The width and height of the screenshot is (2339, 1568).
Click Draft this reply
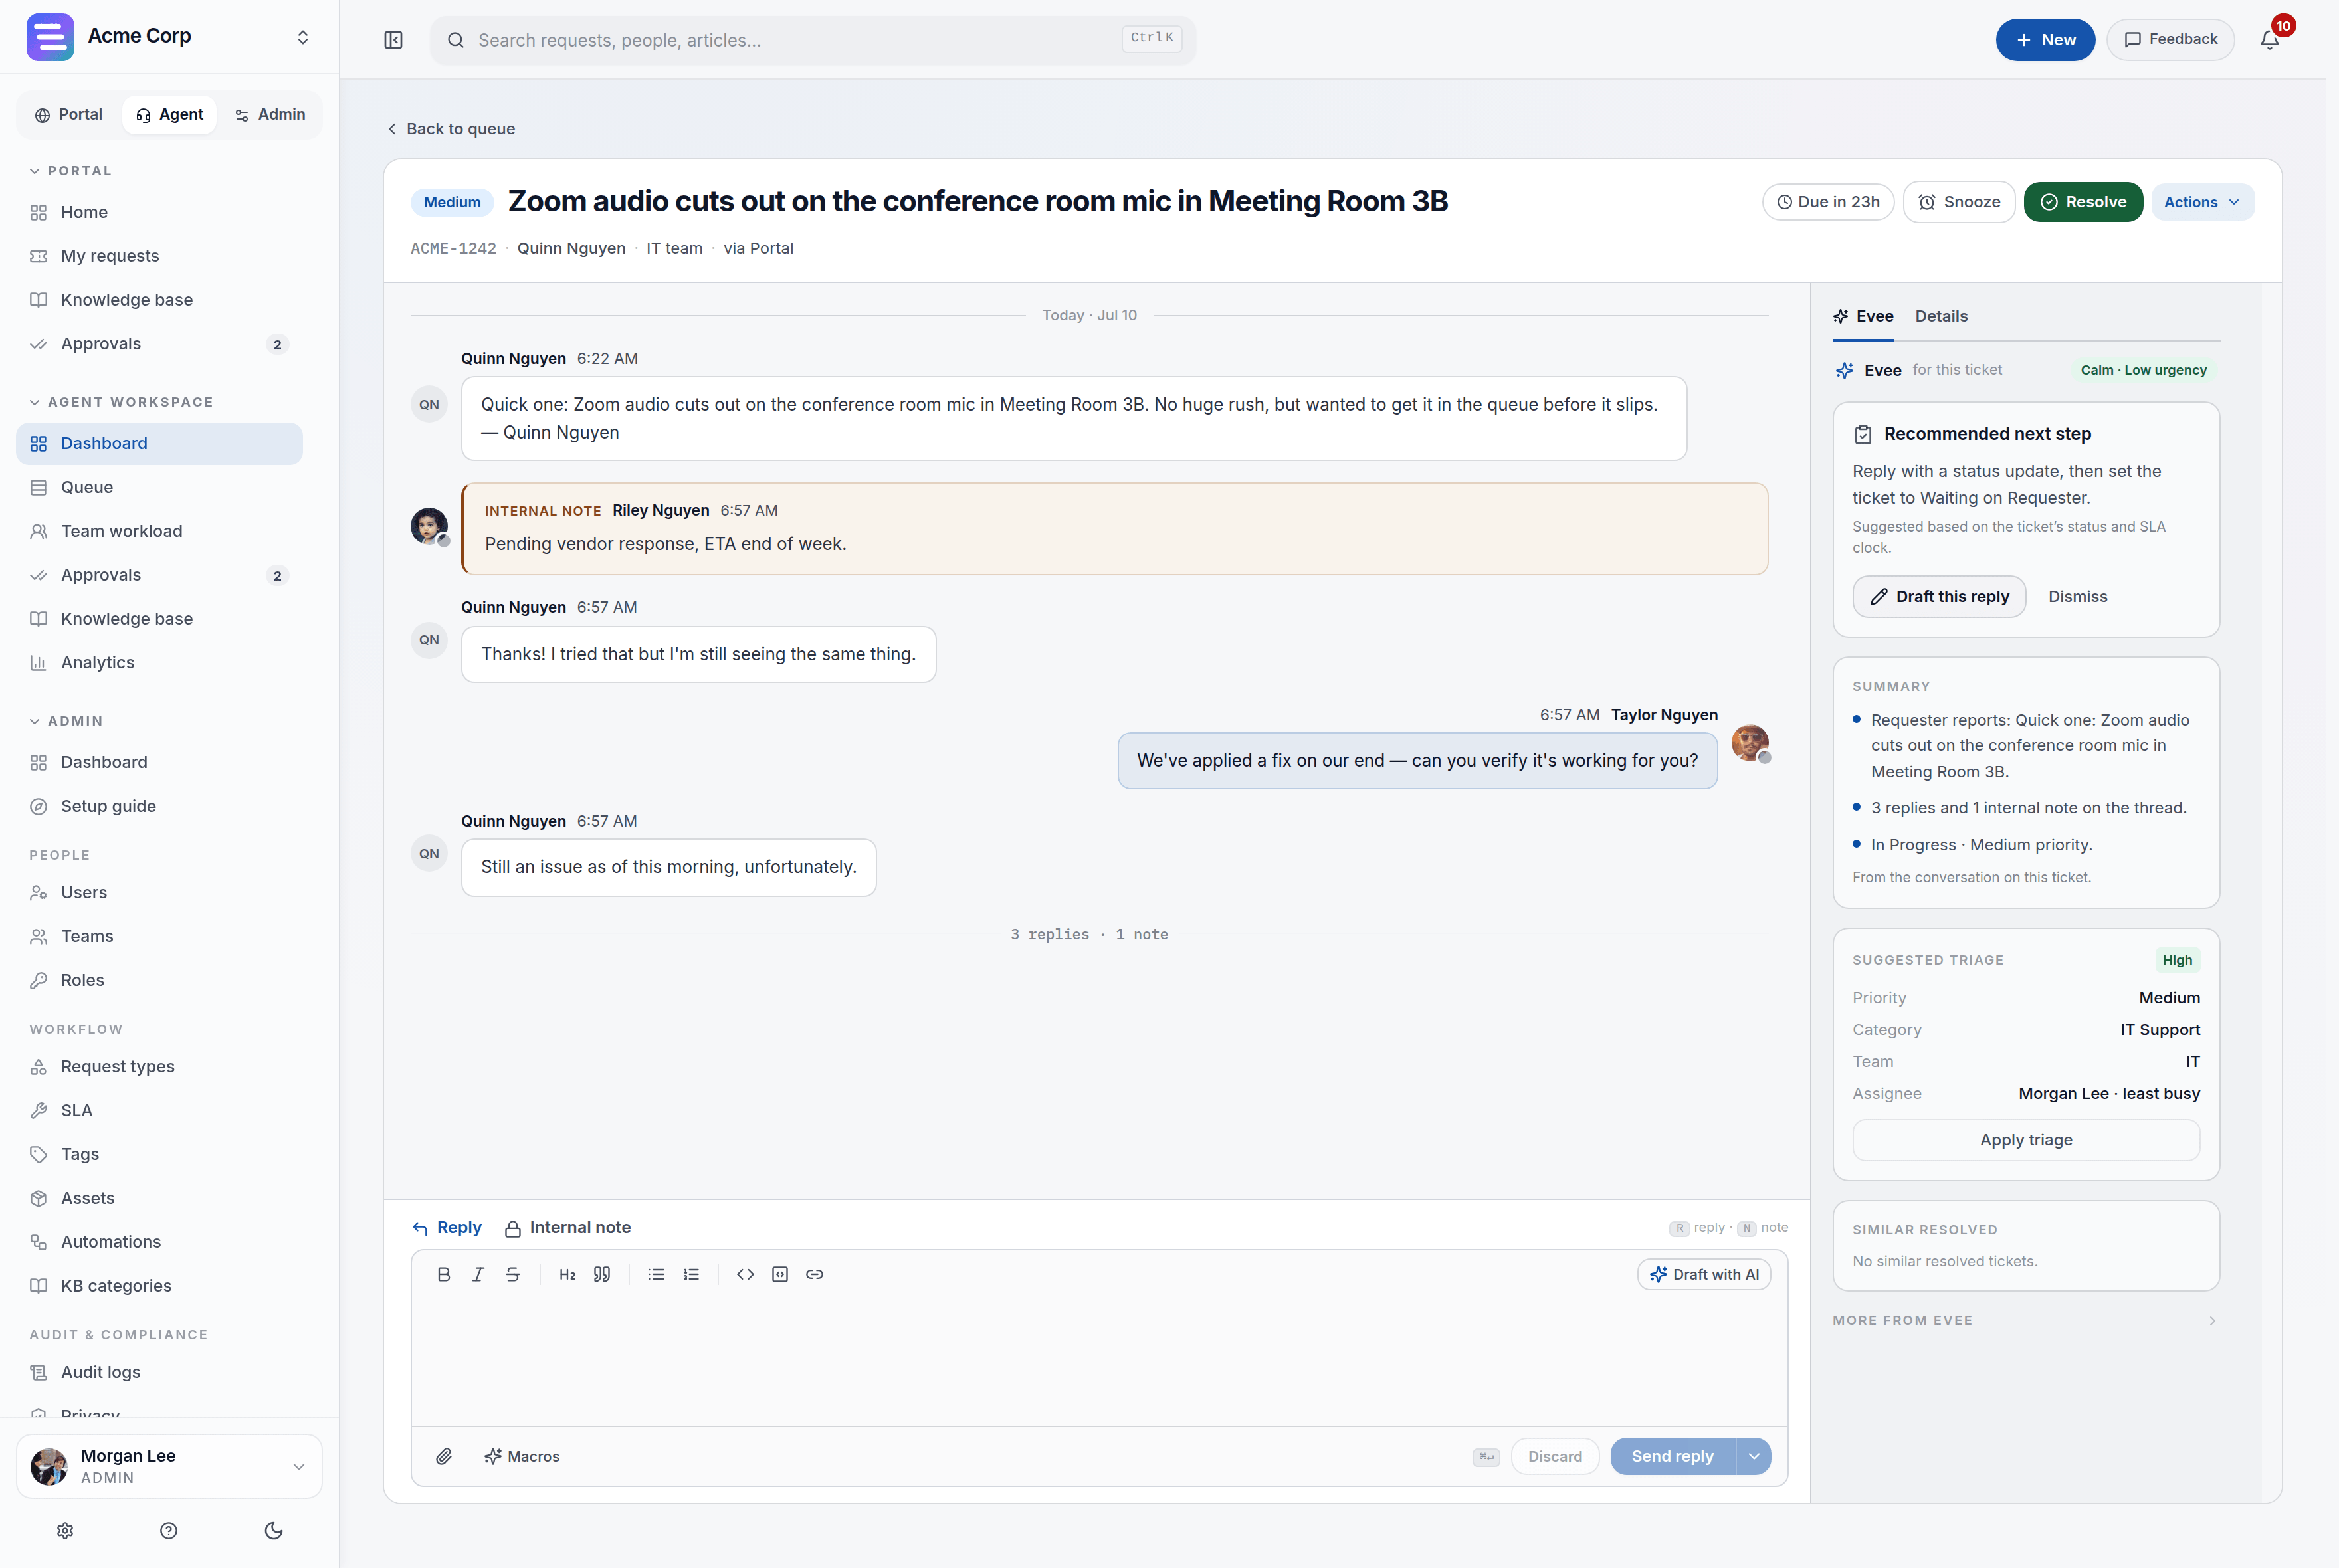(x=1939, y=596)
